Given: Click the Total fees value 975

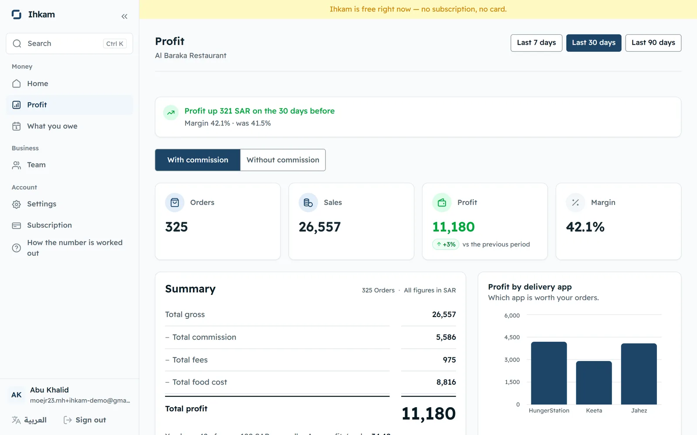Looking at the screenshot, I should (449, 360).
